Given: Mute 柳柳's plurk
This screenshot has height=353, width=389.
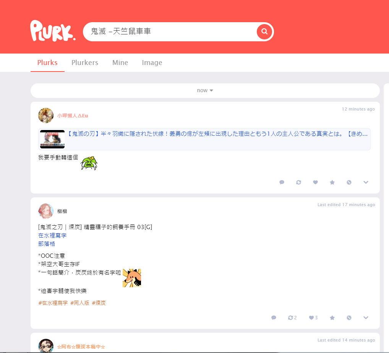Looking at the screenshot, I should click(349, 317).
